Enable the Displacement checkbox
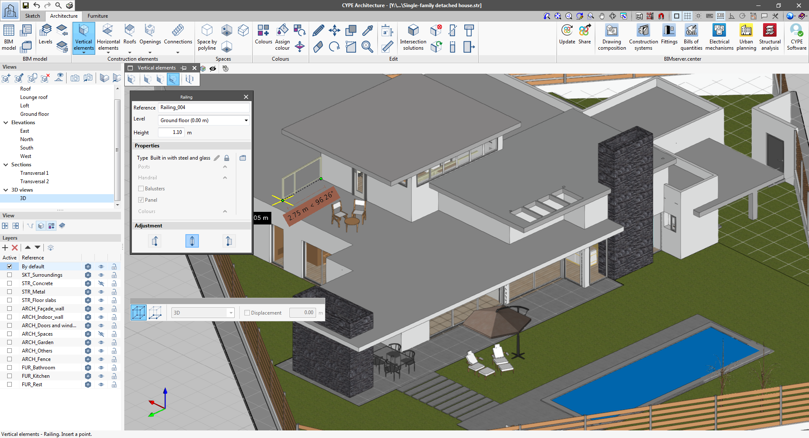809x438 pixels. 247,313
